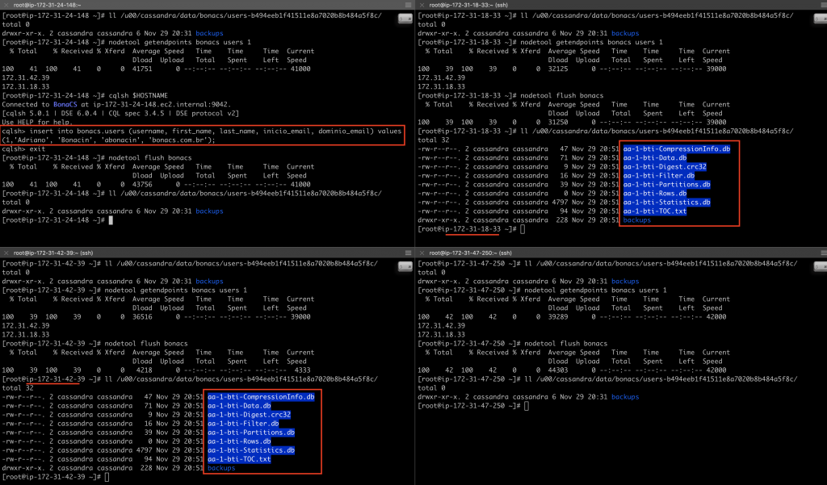Click the X icon on the ip-172-31-47-250 pane
827x485 pixels.
420,253
